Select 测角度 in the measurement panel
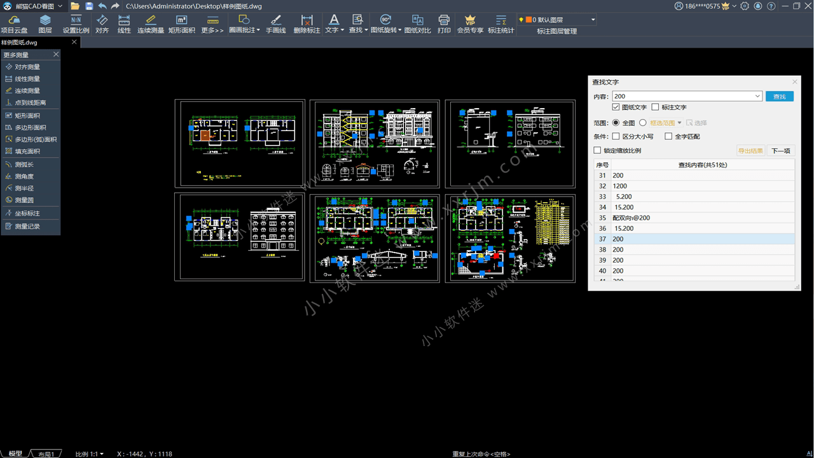 tap(19, 176)
